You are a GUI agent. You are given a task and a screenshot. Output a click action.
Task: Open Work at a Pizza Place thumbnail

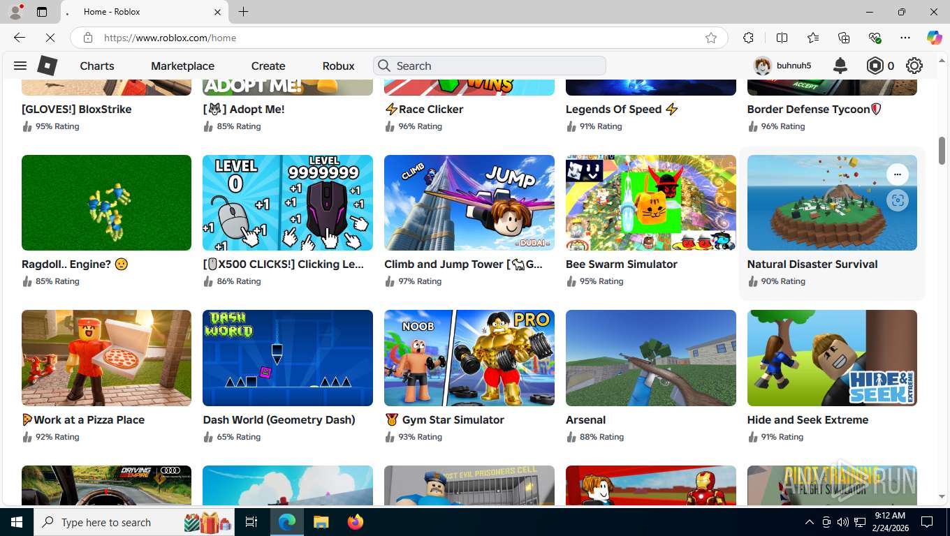point(106,358)
